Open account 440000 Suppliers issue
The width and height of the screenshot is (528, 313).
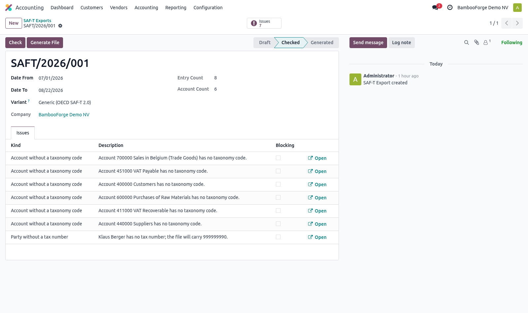pos(317,224)
